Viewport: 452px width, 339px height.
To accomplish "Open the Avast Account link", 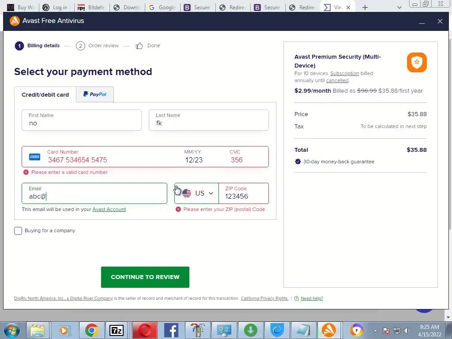I will 109,209.
